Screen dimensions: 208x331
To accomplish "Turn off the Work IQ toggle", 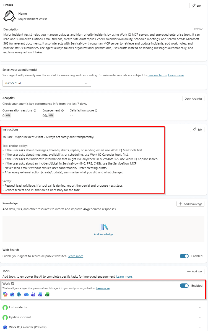I will tap(184, 286).
